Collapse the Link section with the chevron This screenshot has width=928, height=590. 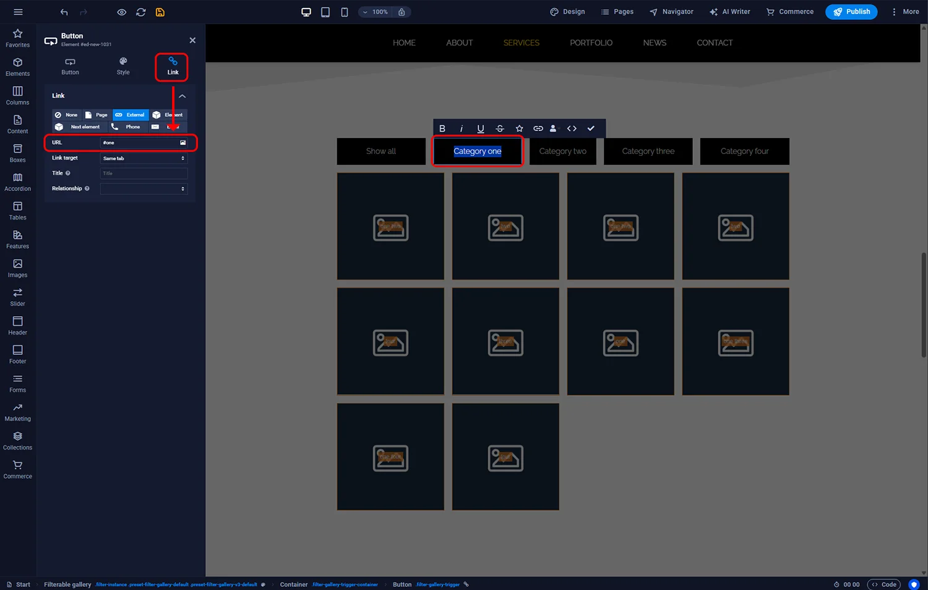183,96
